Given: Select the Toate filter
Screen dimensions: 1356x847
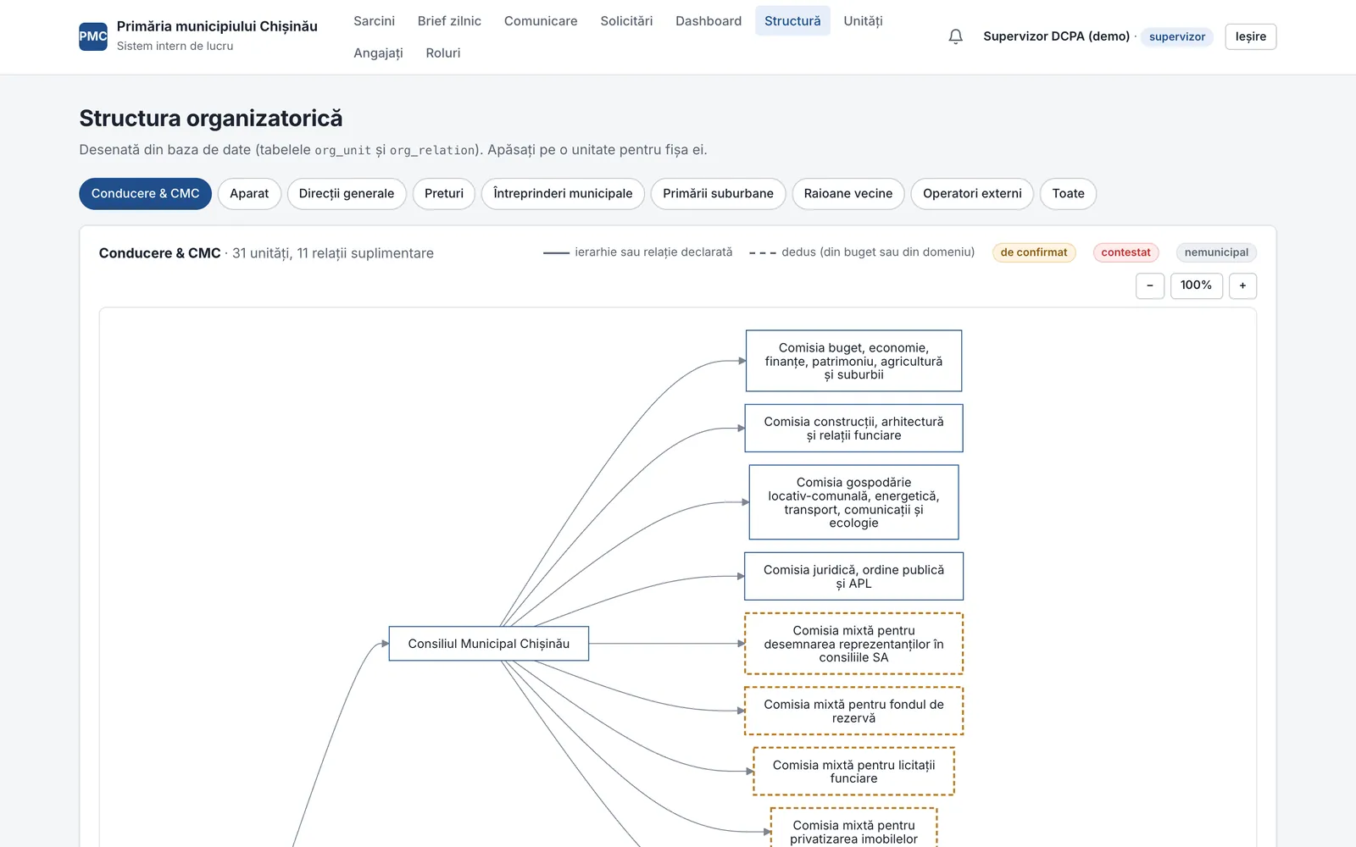Looking at the screenshot, I should pyautogui.click(x=1068, y=194).
